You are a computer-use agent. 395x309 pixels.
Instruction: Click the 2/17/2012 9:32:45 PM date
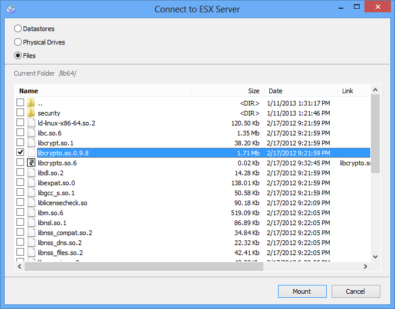pos(298,163)
